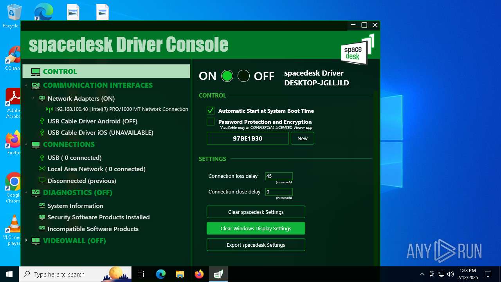Open File Explorer from taskbar

pos(180,274)
